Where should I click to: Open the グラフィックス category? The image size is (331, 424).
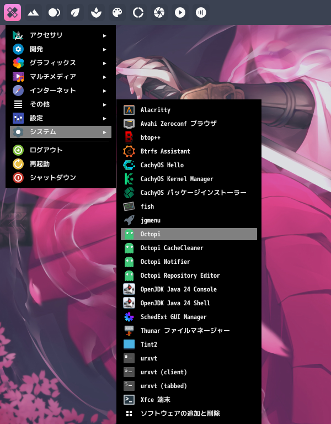tap(61, 63)
